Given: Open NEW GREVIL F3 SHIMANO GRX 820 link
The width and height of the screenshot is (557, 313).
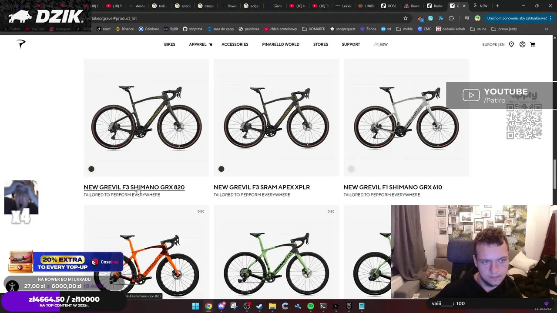Looking at the screenshot, I should coord(134,187).
